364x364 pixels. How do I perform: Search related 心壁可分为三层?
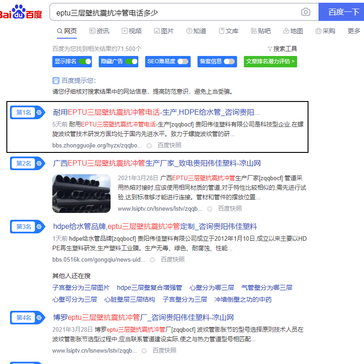coord(75,299)
